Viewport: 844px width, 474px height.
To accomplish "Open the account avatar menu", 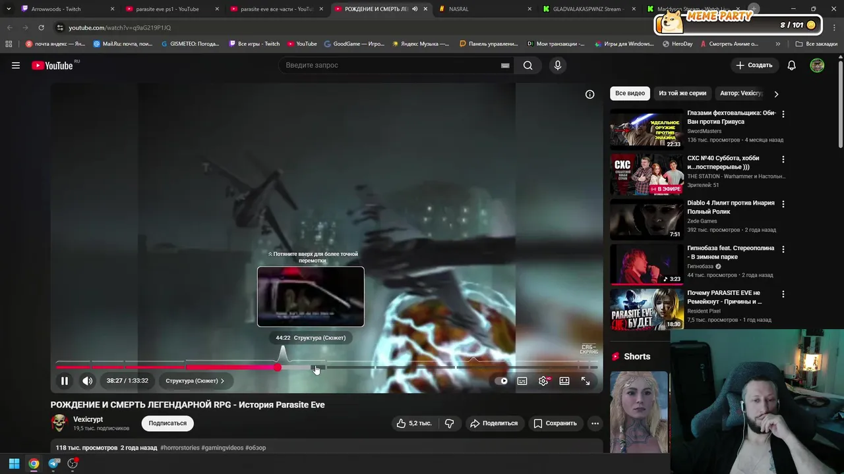I will pos(817,65).
